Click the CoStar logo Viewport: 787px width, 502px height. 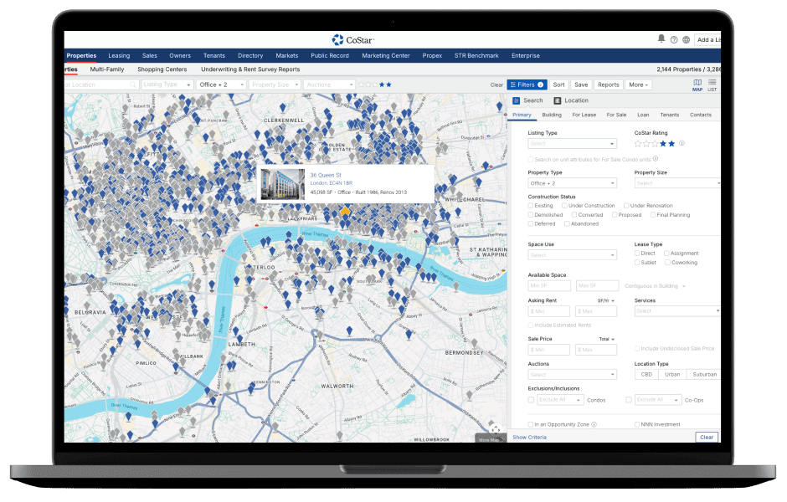point(352,39)
